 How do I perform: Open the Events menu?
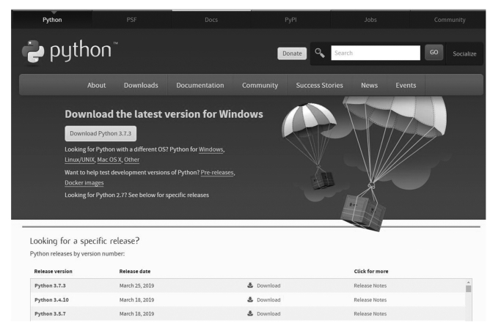point(406,85)
